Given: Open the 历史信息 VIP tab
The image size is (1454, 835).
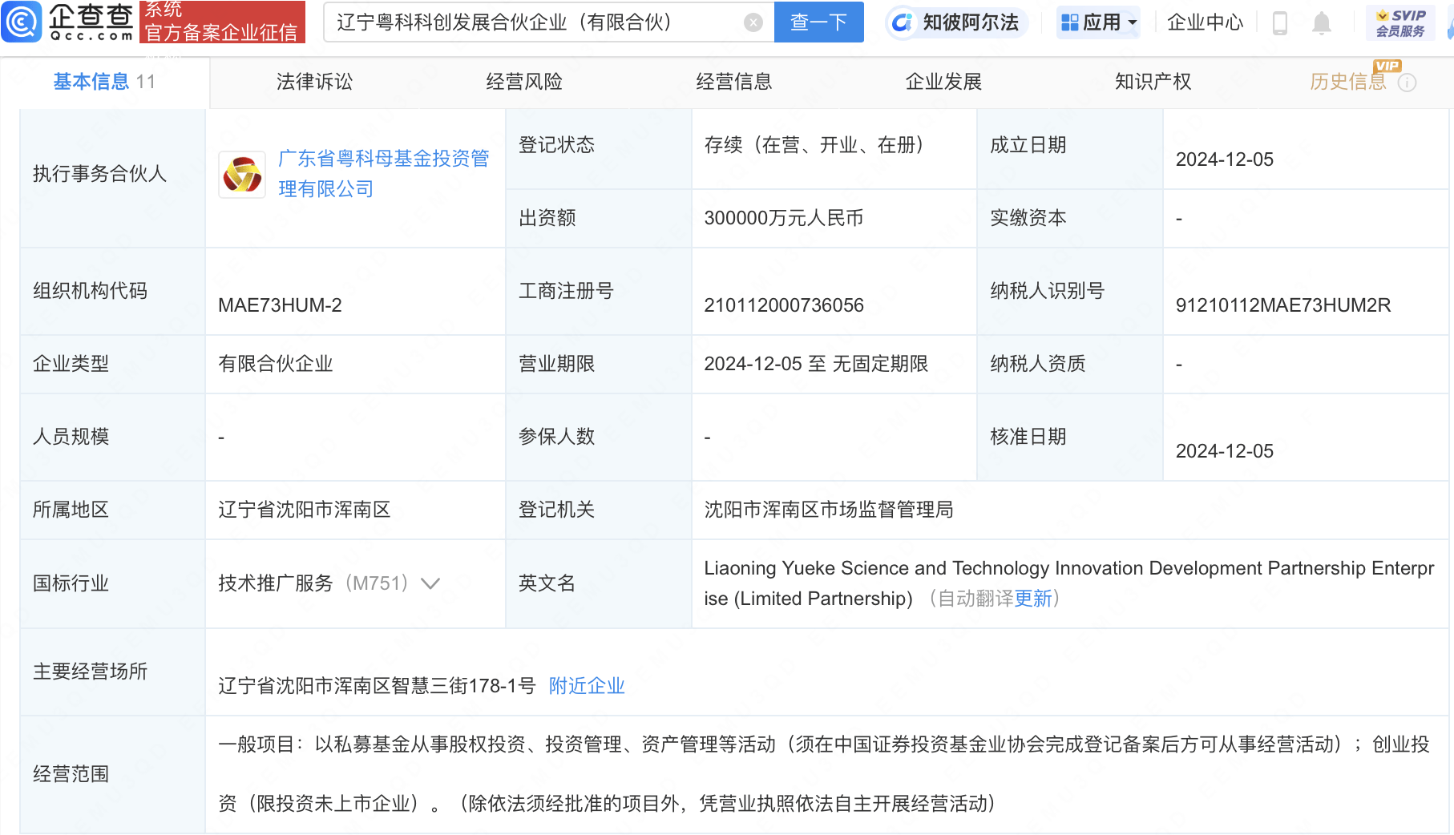Looking at the screenshot, I should [x=1348, y=82].
